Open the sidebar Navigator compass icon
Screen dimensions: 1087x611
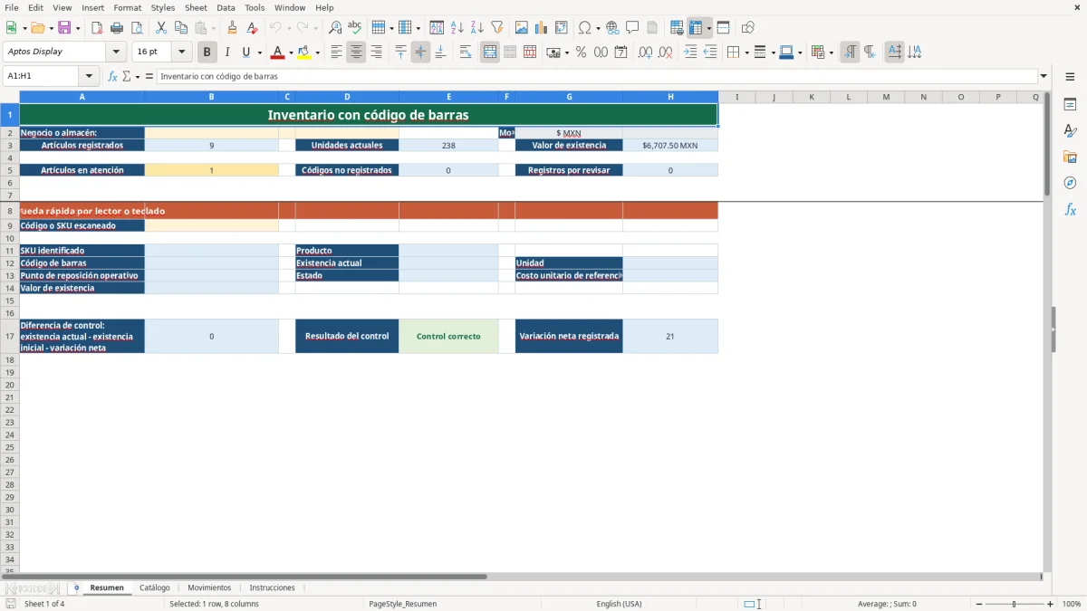point(1070,183)
